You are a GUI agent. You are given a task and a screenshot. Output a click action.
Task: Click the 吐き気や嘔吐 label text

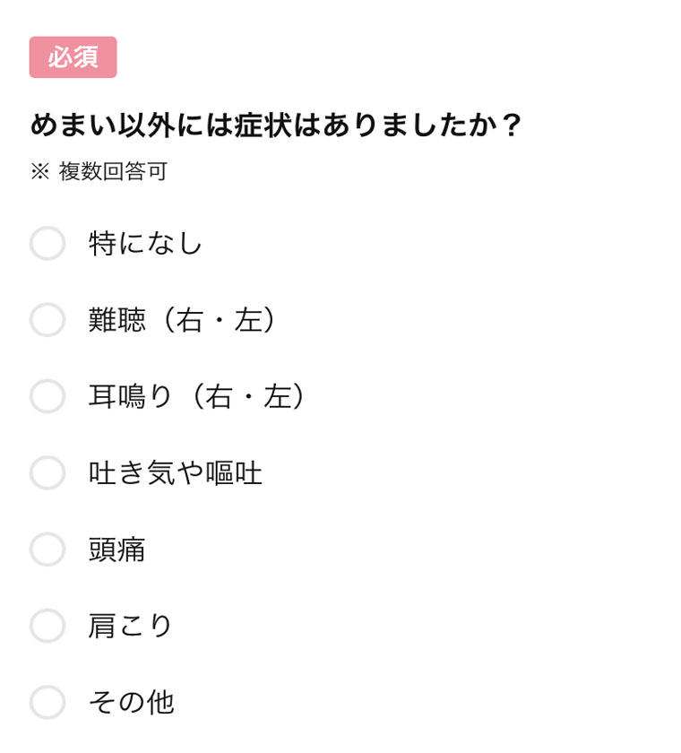(x=175, y=472)
